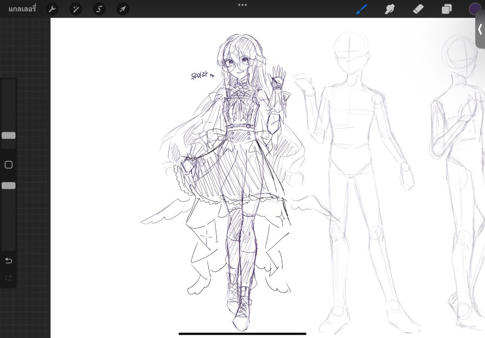Viewport: 485px width, 338px height.
Task: Expand the side panel chevron tab
Action: point(480,30)
